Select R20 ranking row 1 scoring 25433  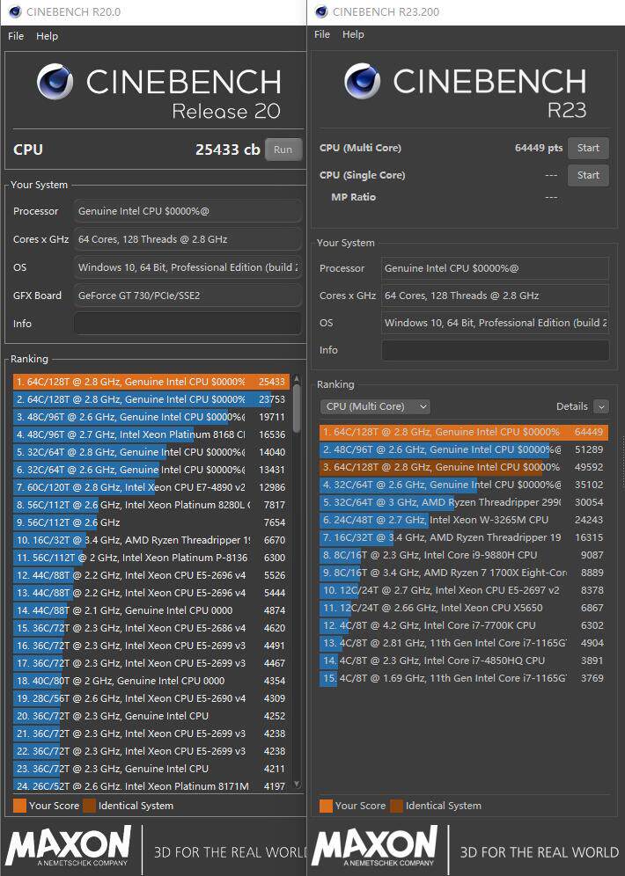151,382
